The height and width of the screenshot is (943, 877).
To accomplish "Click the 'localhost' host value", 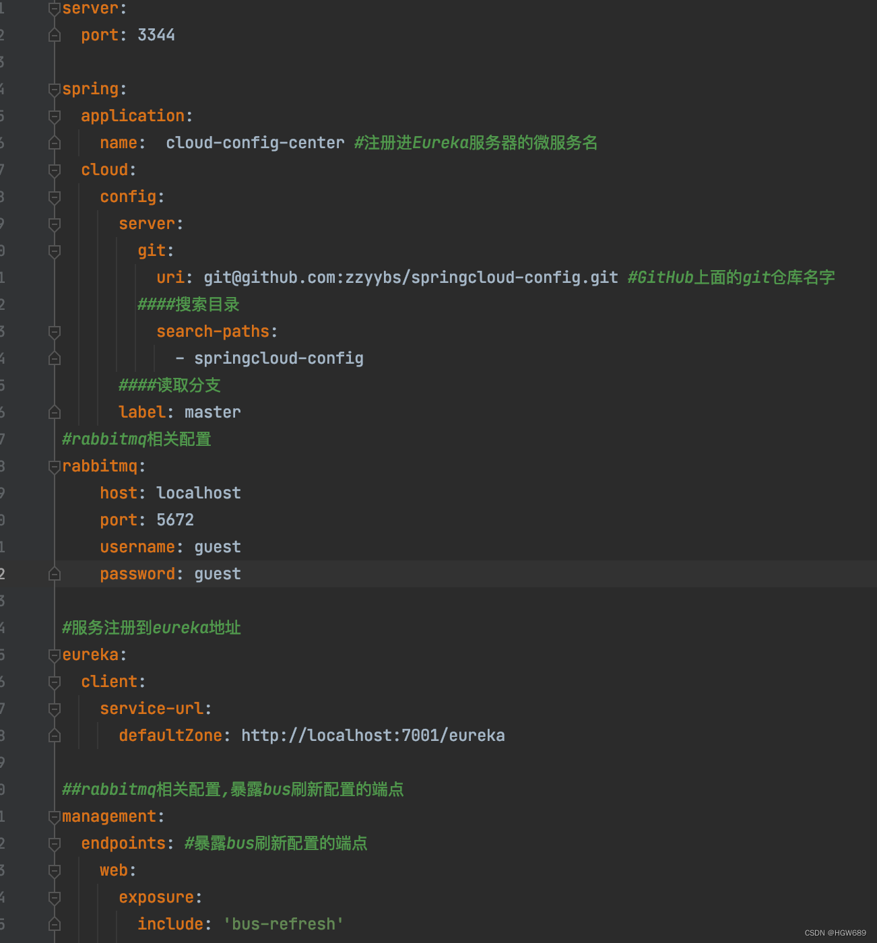I will (199, 493).
